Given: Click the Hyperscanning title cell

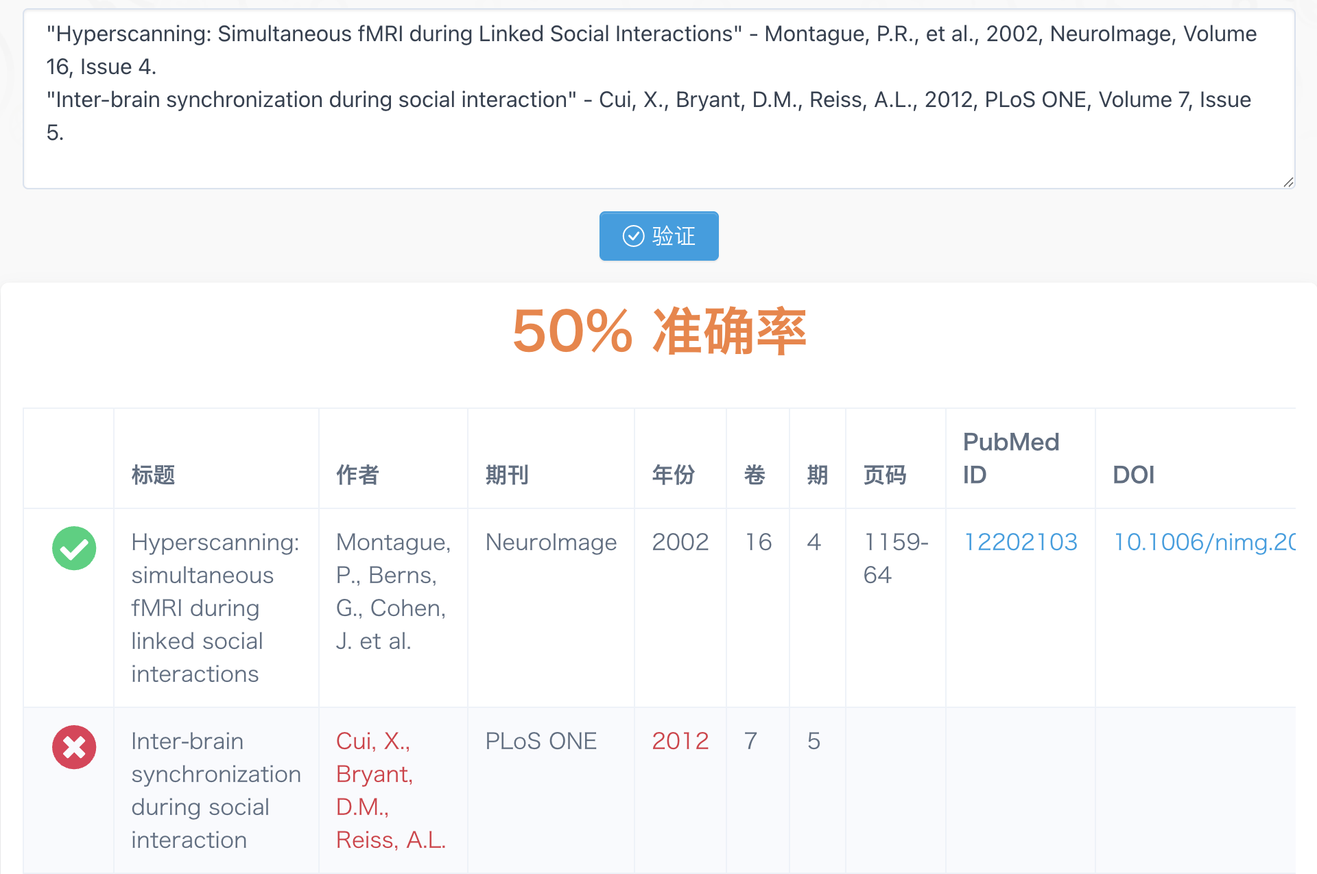Looking at the screenshot, I should (215, 608).
